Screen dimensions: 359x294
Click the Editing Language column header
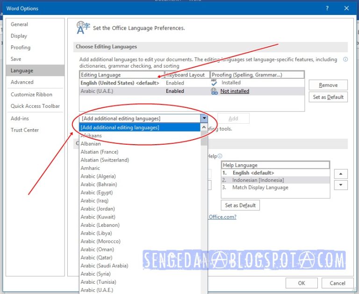[122, 75]
